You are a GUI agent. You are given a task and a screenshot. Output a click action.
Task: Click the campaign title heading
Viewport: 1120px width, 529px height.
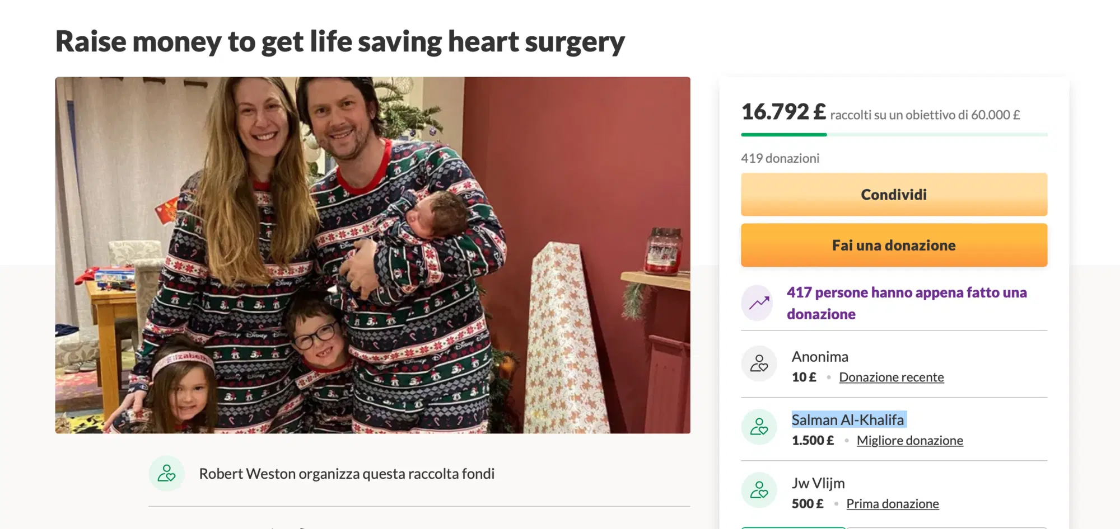click(340, 41)
